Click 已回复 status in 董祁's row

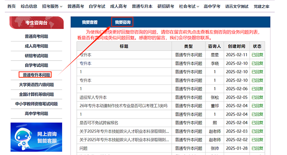click(258, 106)
